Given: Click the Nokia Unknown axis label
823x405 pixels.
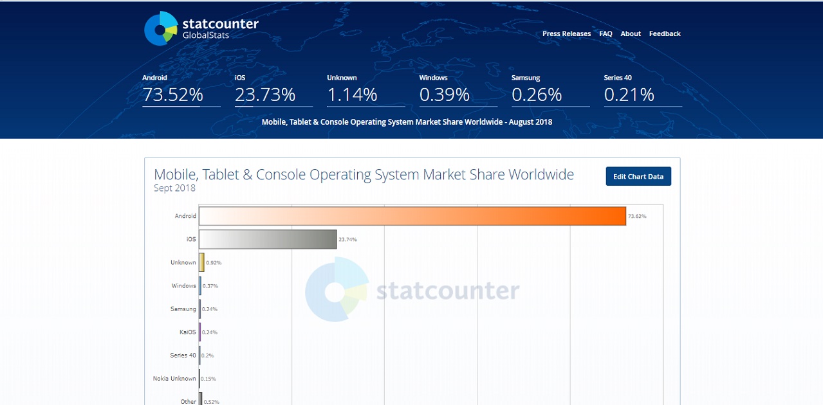Looking at the screenshot, I should pyautogui.click(x=174, y=378).
